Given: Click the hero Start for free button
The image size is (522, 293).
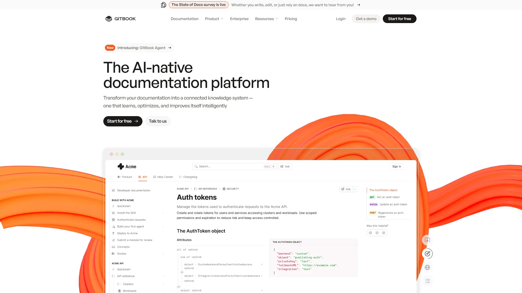Looking at the screenshot, I should pyautogui.click(x=123, y=121).
